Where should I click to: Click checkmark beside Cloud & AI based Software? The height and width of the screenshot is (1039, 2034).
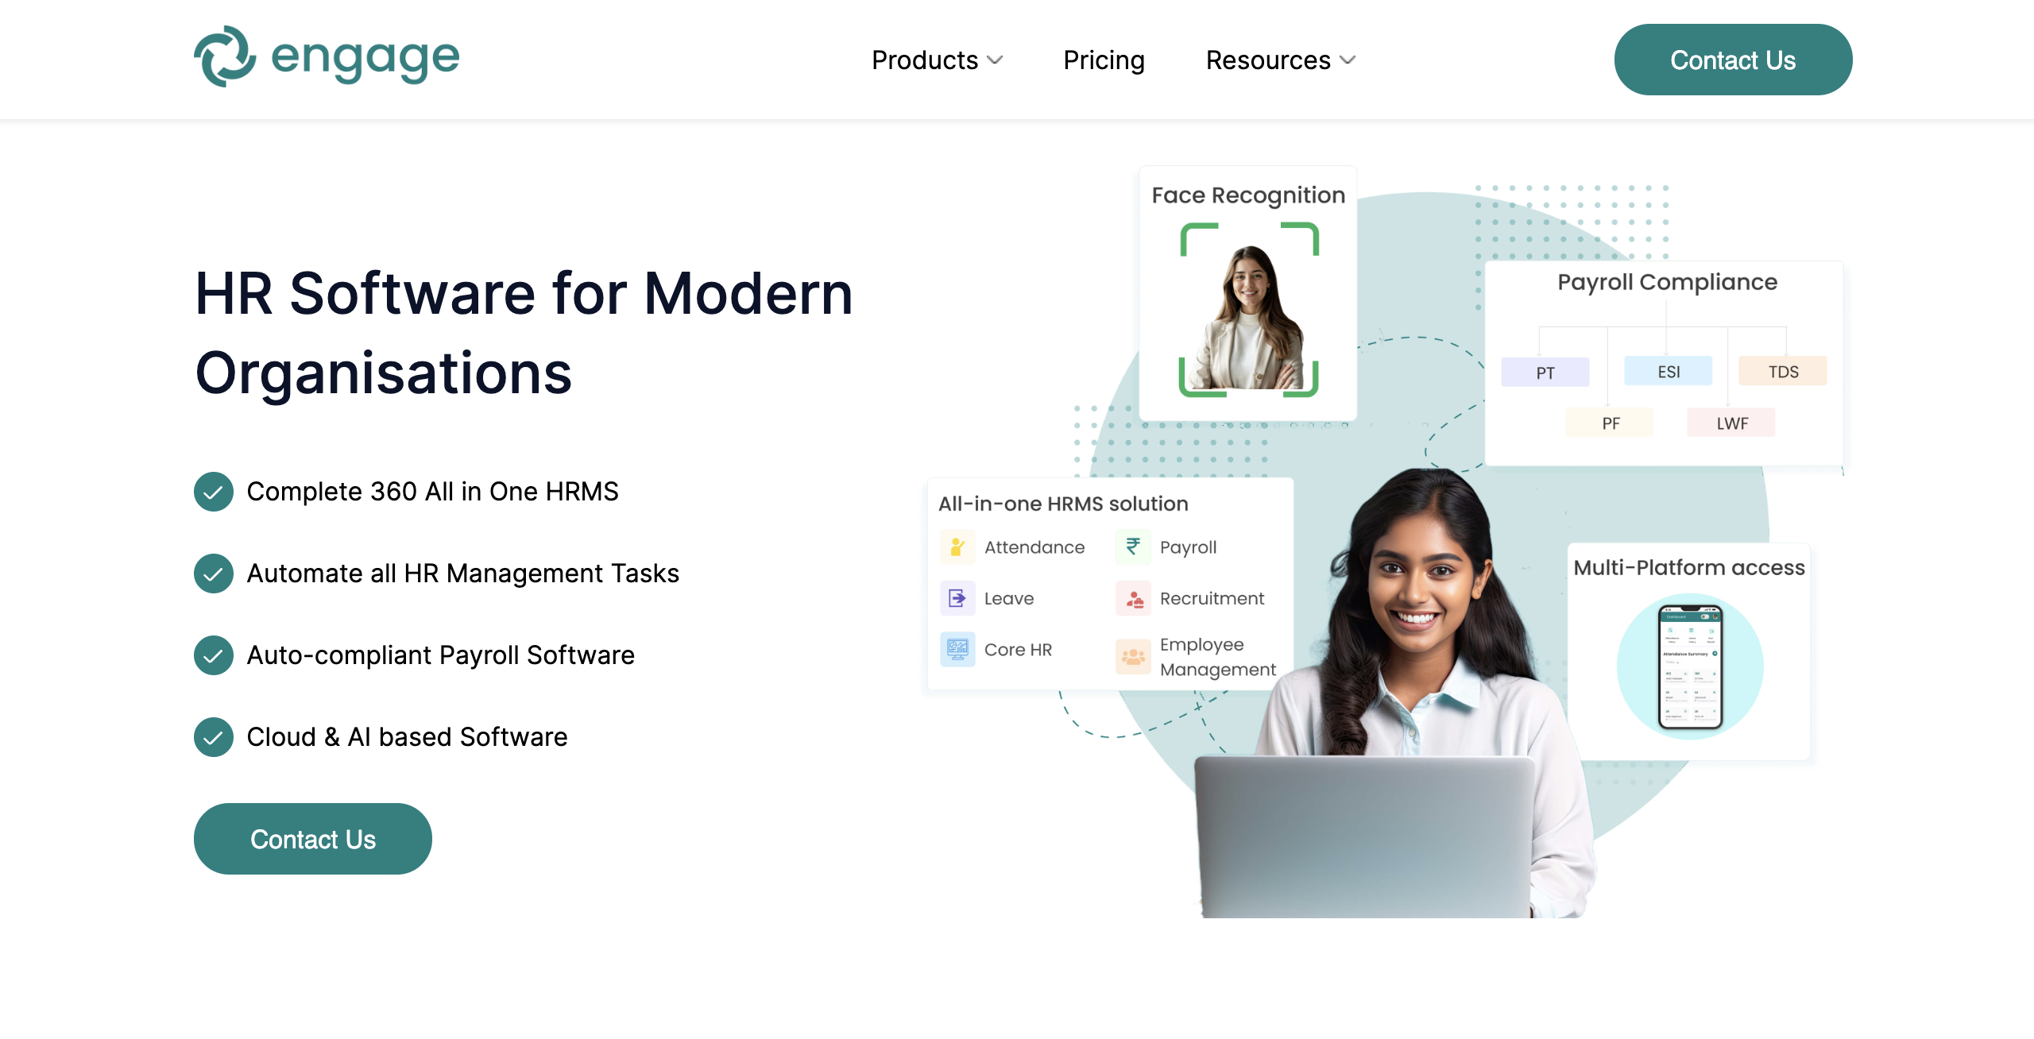tap(214, 737)
